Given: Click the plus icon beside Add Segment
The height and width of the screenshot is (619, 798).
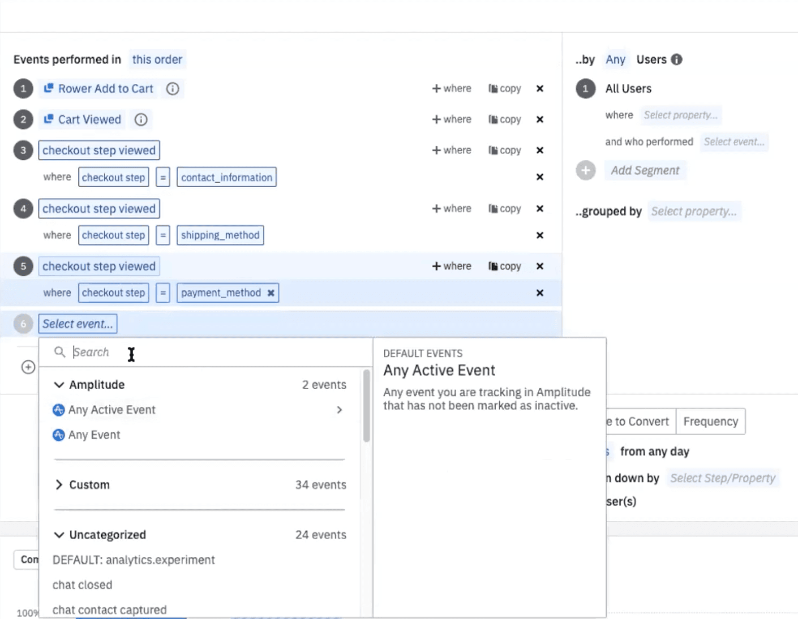Looking at the screenshot, I should click(x=585, y=170).
